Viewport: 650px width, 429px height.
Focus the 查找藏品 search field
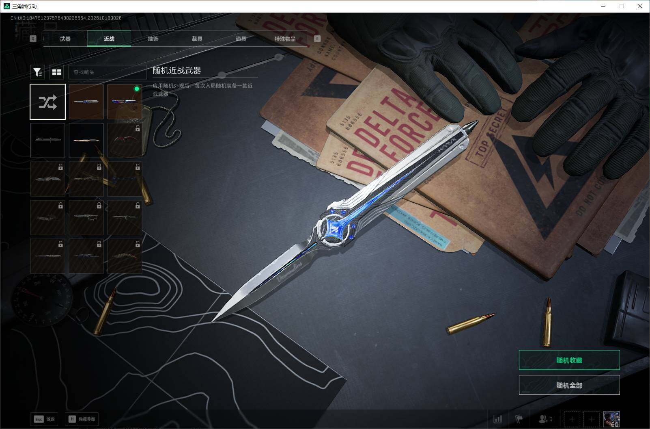(108, 72)
